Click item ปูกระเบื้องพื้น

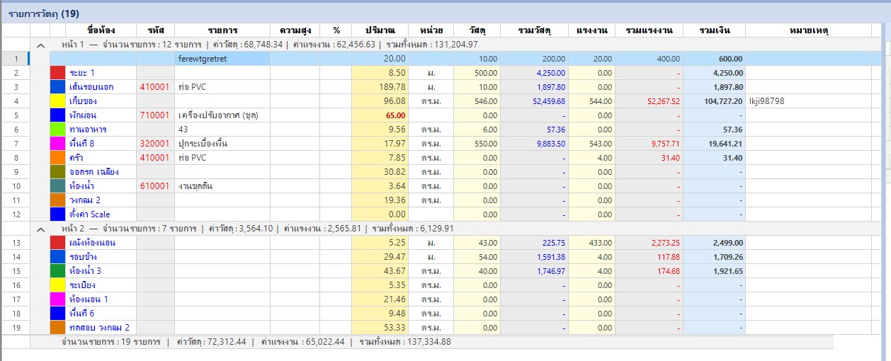(x=203, y=144)
